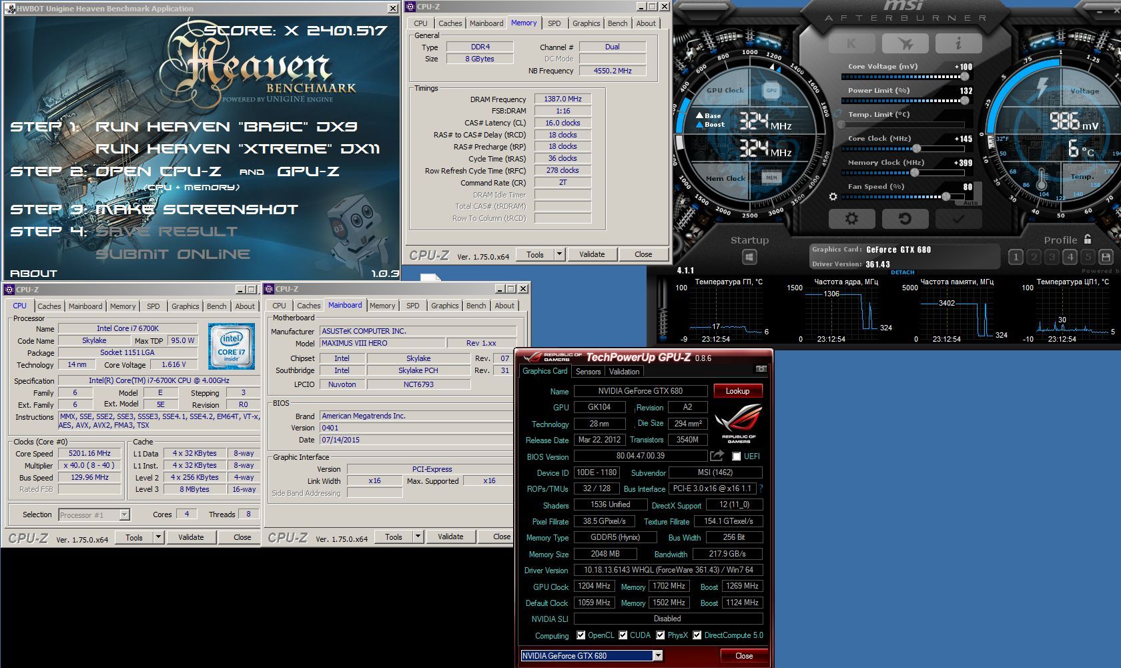This screenshot has width=1121, height=668.
Task: Click the ROG logo in GPU-Z
Action: click(x=738, y=423)
